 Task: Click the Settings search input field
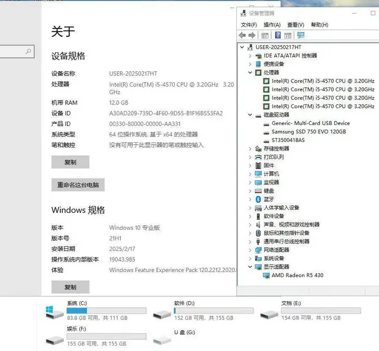(17, 52)
